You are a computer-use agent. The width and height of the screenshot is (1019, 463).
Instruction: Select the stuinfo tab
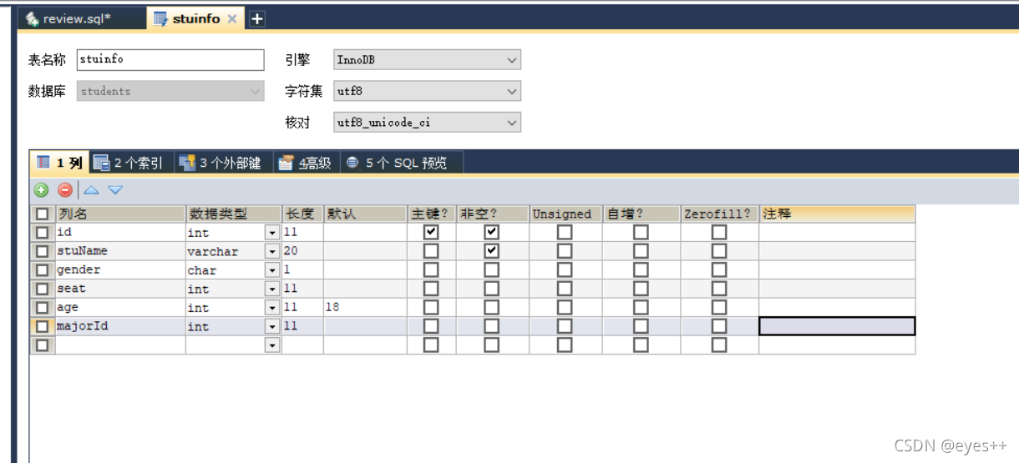(195, 18)
